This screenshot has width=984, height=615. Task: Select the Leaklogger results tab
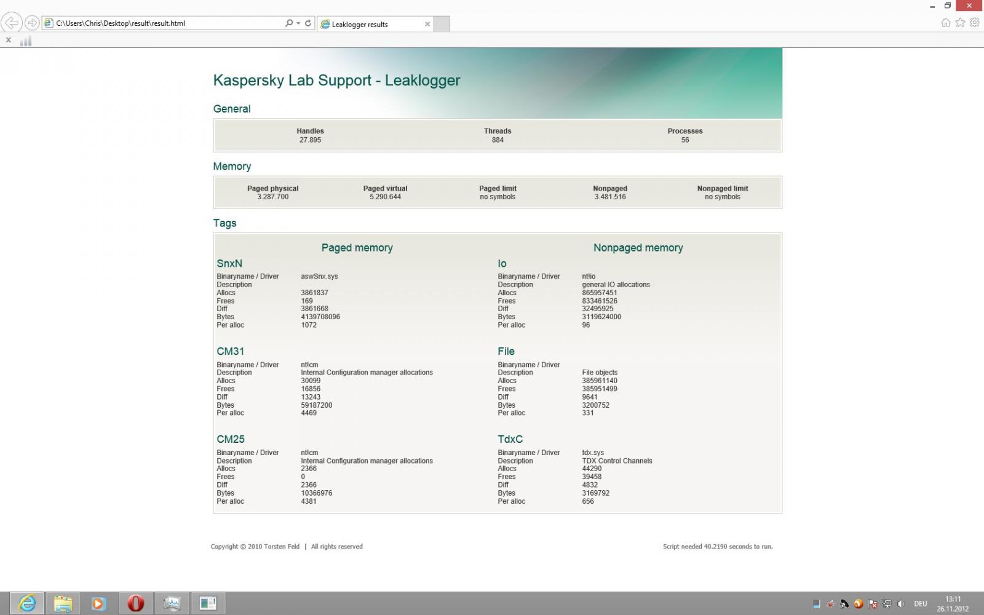click(375, 24)
